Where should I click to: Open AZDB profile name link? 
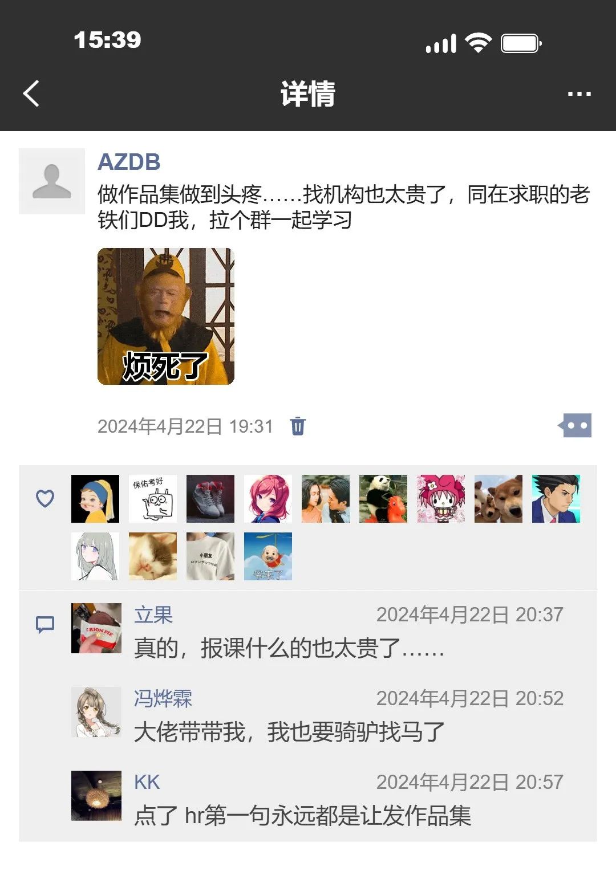pyautogui.click(x=129, y=162)
